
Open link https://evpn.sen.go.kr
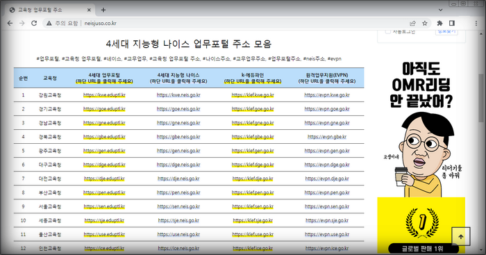(x=327, y=206)
